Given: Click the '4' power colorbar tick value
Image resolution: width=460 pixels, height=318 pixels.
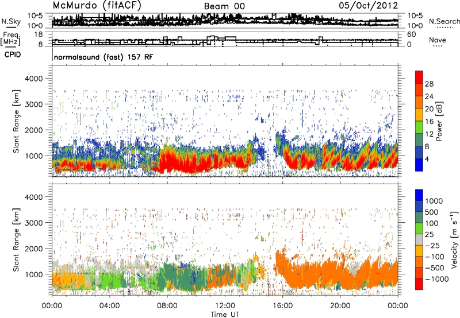Looking at the screenshot, I should tap(427, 159).
